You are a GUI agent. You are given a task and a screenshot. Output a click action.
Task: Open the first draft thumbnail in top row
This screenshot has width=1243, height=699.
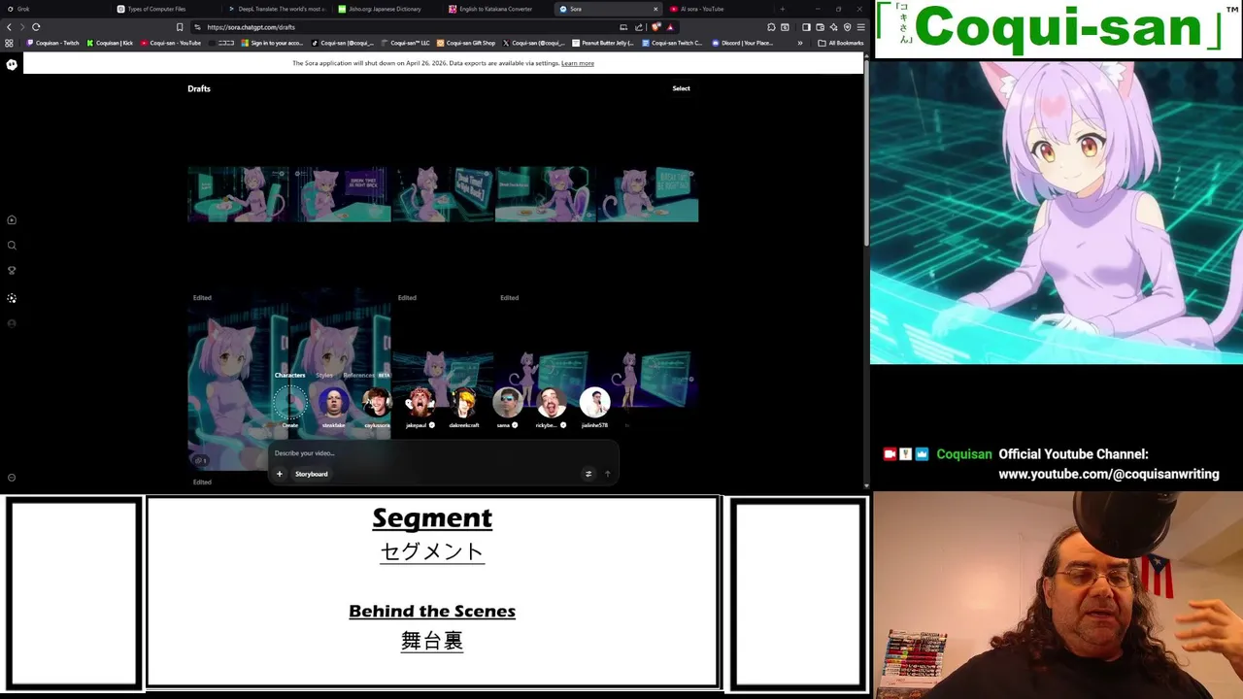(x=238, y=194)
